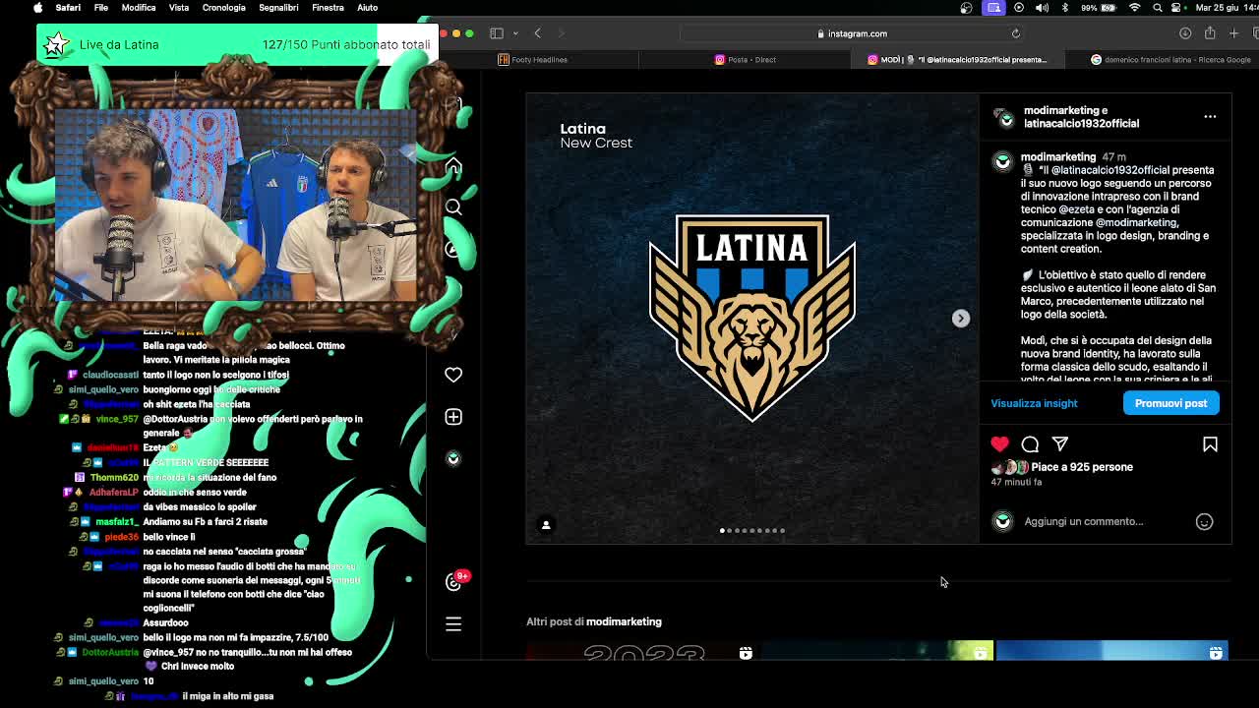The height and width of the screenshot is (708, 1259).
Task: Save the post with the bookmark icon
Action: [1210, 444]
